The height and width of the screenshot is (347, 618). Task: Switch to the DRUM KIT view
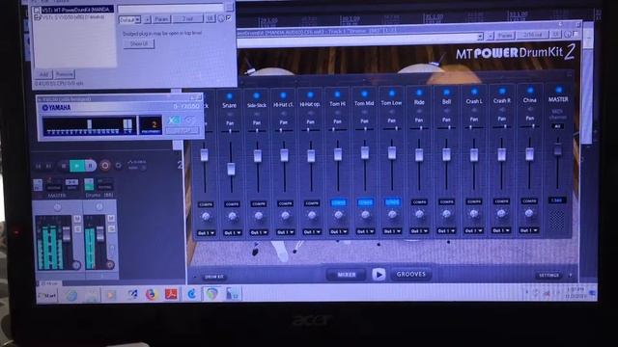click(x=214, y=277)
